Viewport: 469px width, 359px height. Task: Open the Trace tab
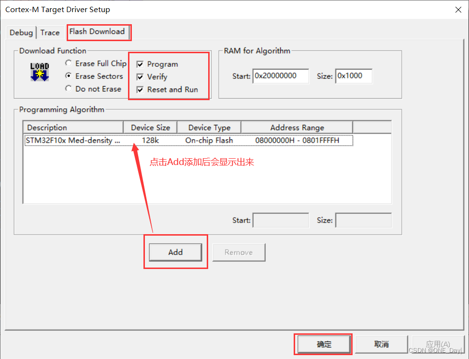coord(50,32)
